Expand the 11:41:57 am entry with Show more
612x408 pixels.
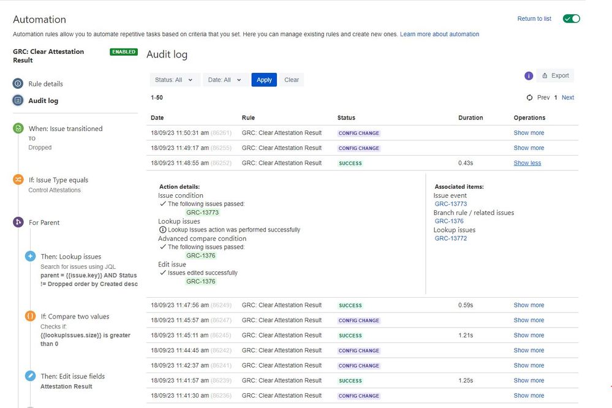[529, 380]
